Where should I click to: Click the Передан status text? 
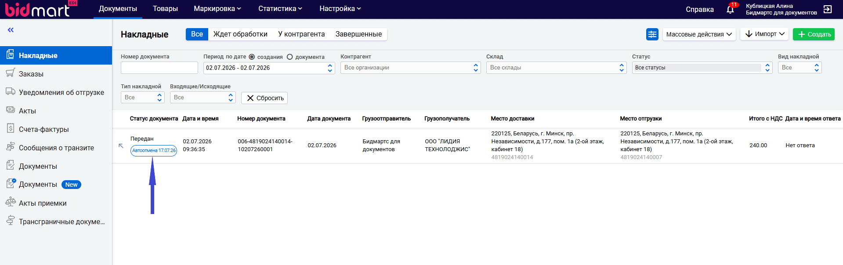point(142,139)
